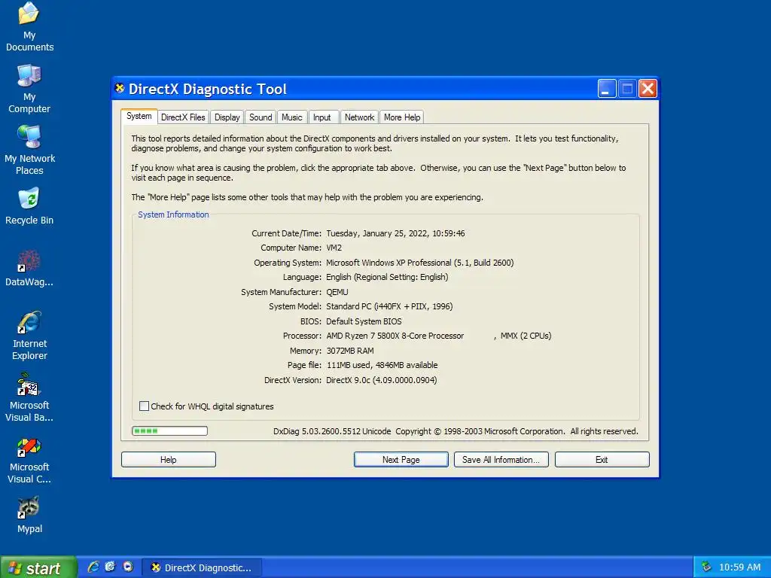The width and height of the screenshot is (771, 578).
Task: Minimize the DirectX Diagnostic Tool window
Action: click(608, 89)
